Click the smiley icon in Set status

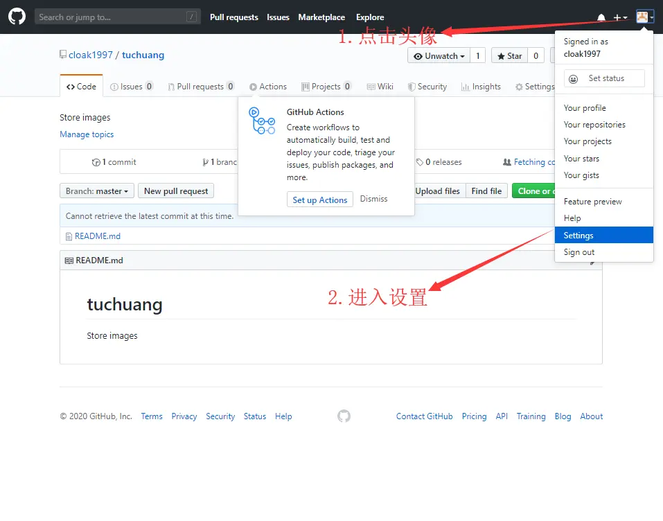point(574,79)
